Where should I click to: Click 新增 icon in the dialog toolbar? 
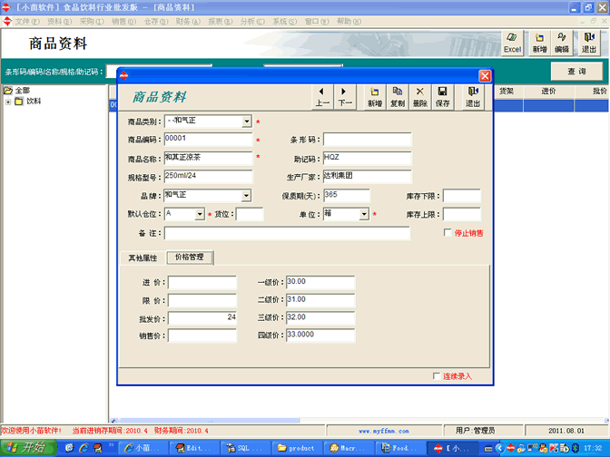point(375,97)
